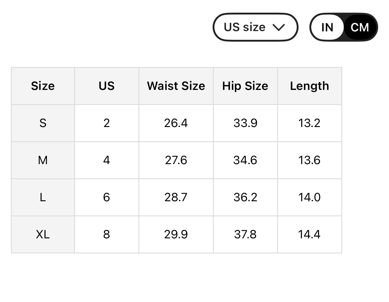Select the XL size row label

tap(43, 234)
